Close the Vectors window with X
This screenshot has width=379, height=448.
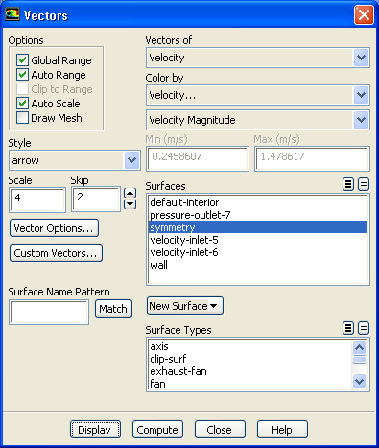point(364,15)
